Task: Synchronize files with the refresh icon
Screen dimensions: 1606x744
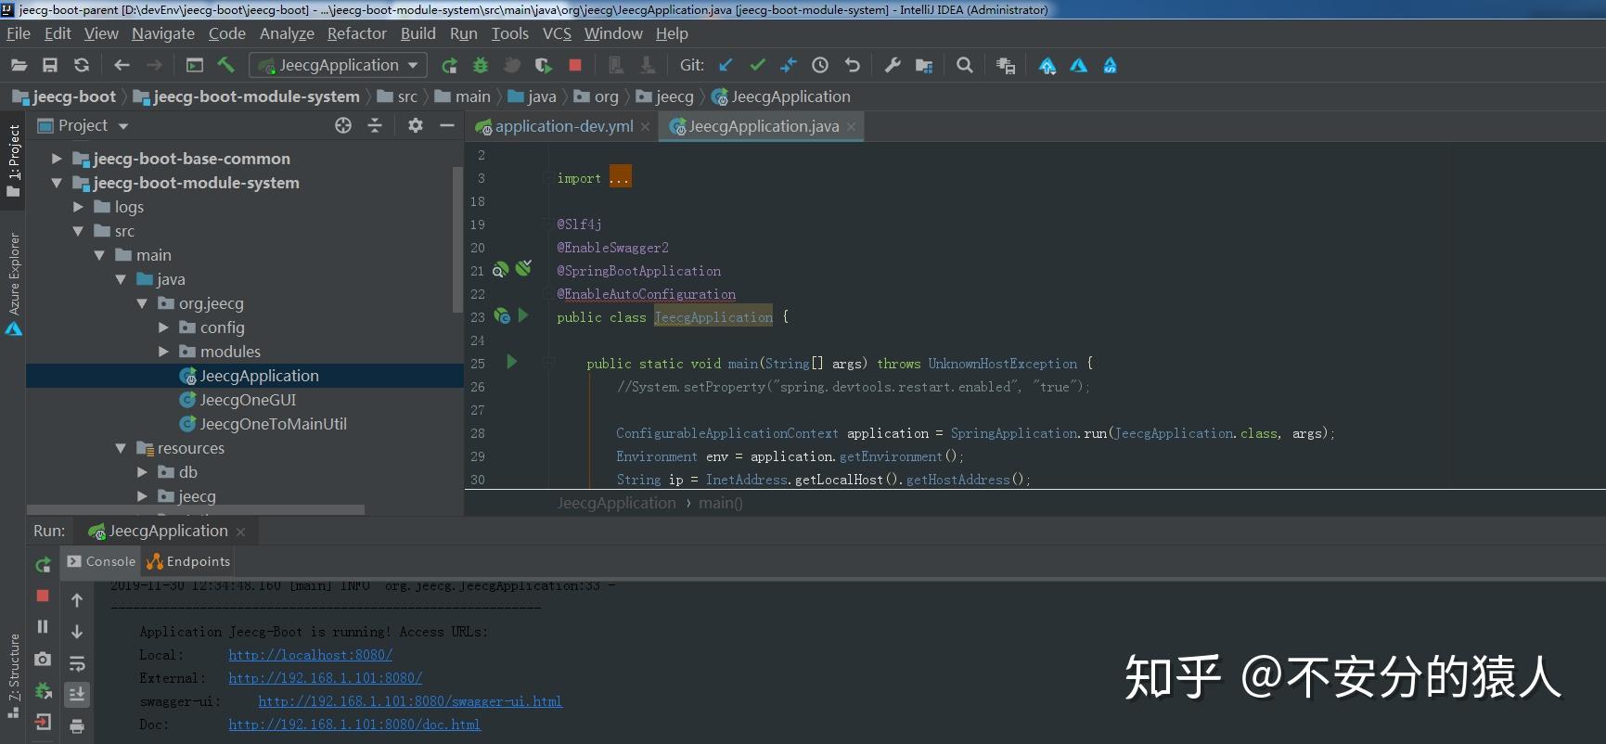Action: [x=82, y=65]
